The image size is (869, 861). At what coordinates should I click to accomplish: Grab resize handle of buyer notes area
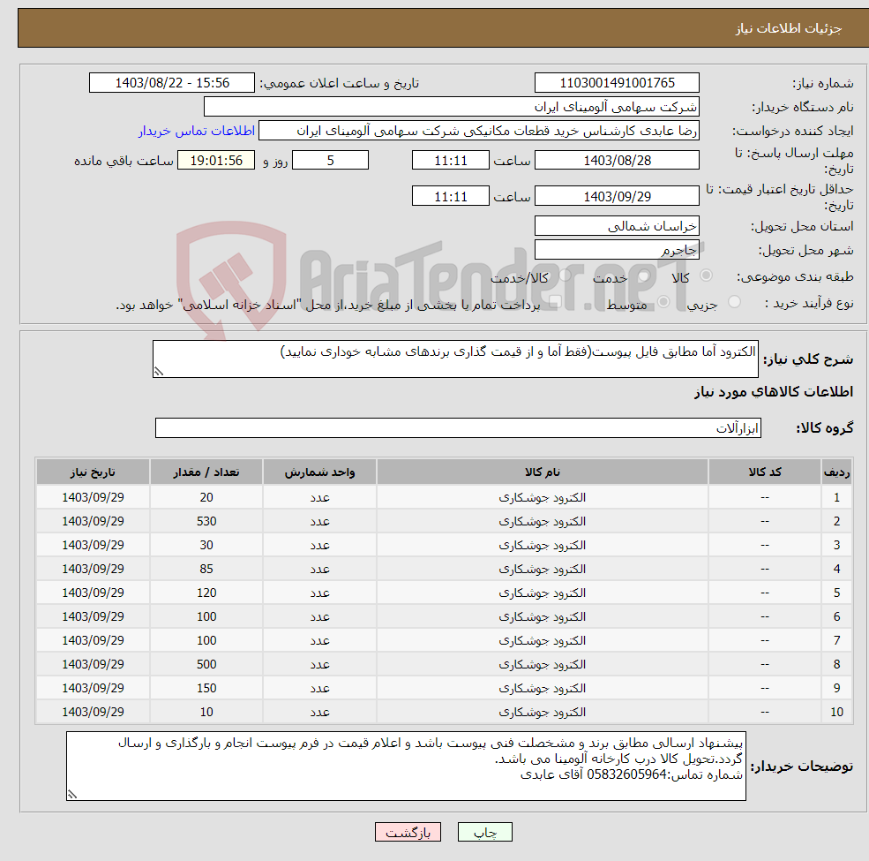click(x=72, y=795)
